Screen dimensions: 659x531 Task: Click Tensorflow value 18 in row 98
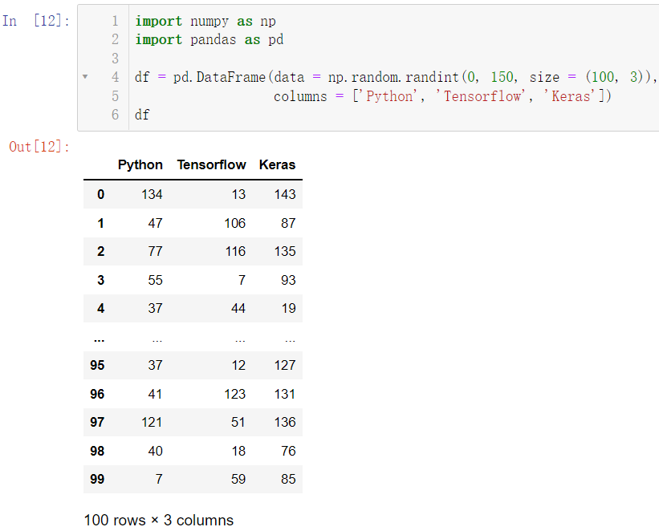coord(238,451)
